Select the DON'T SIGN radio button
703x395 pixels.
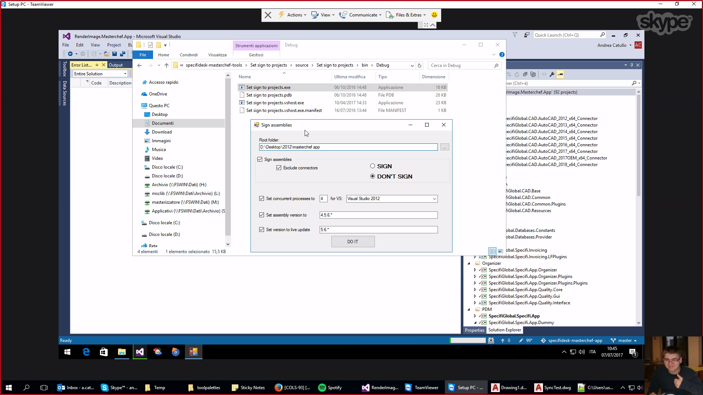tap(373, 176)
